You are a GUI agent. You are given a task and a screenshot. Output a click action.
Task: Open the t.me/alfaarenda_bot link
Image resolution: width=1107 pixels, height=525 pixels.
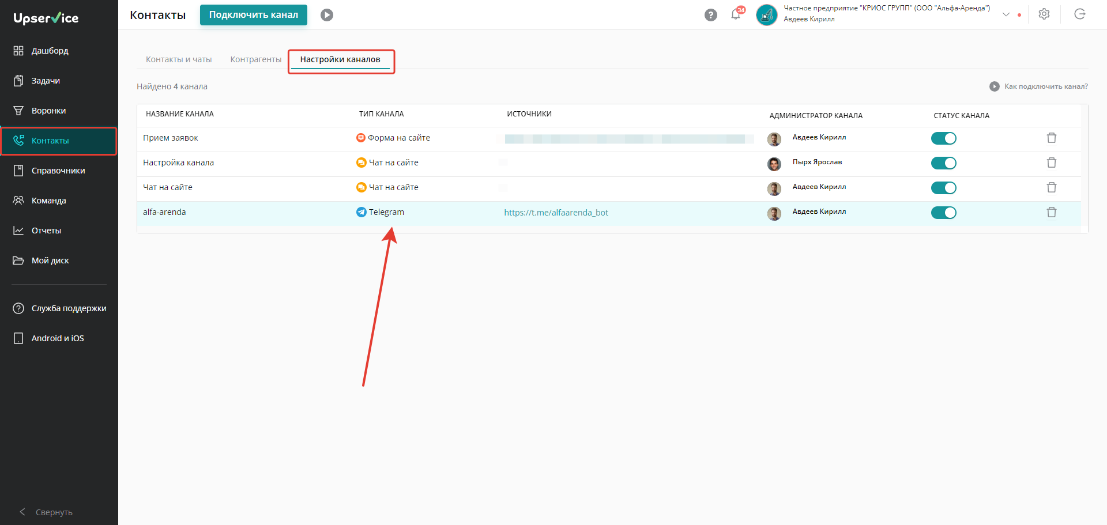[x=556, y=213]
